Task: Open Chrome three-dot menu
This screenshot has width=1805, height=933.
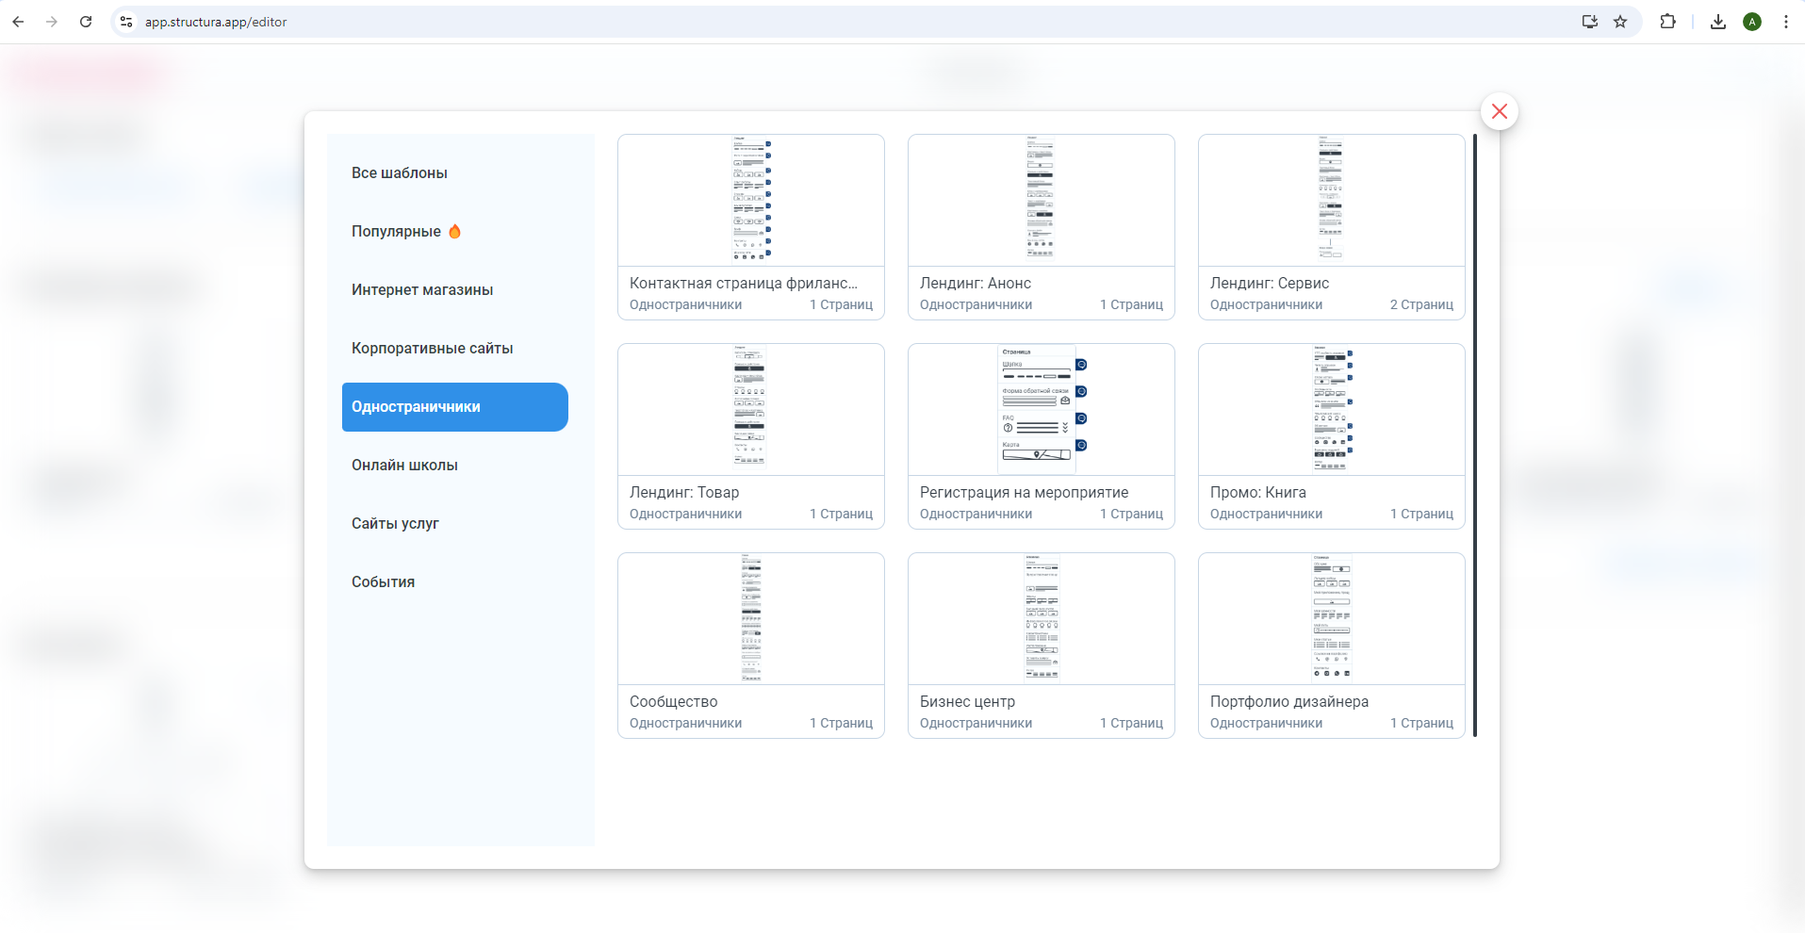Action: point(1785,22)
